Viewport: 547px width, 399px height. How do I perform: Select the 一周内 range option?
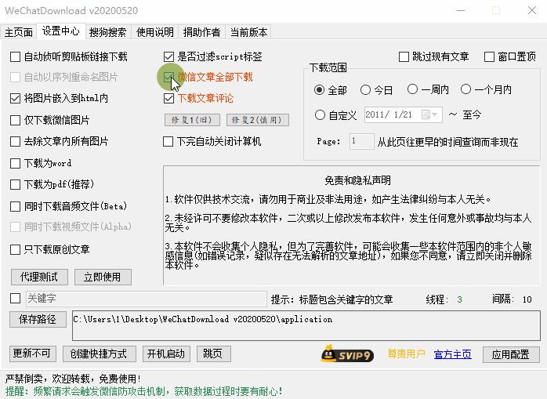pyautogui.click(x=412, y=89)
